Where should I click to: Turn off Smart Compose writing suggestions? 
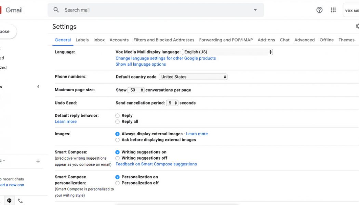point(117,158)
